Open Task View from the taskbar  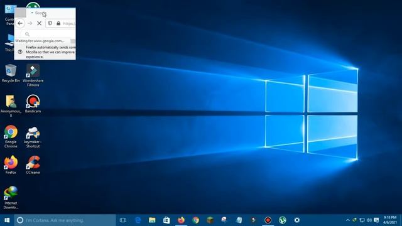point(123,220)
